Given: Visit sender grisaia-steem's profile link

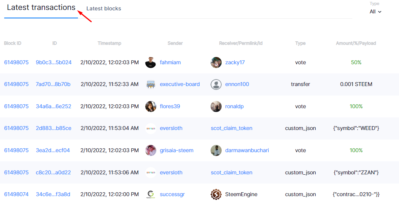Looking at the screenshot, I should coord(176,150).
